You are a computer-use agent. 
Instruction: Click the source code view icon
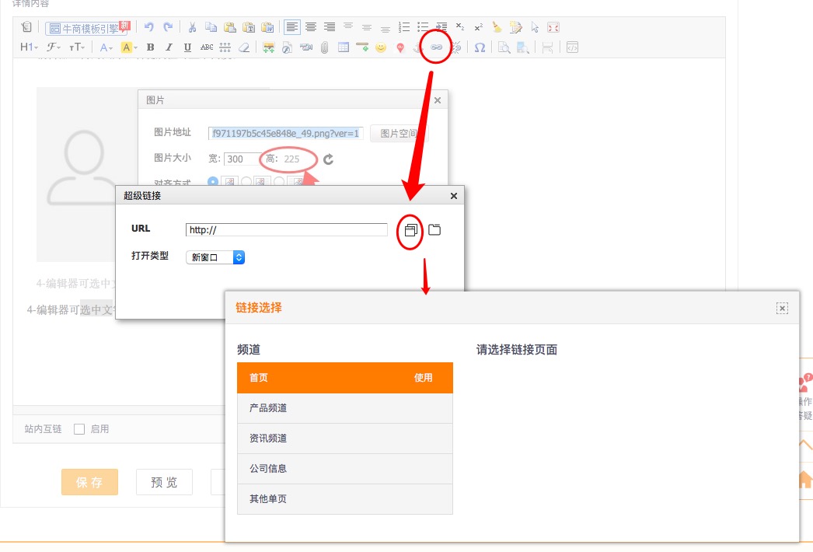tap(572, 47)
